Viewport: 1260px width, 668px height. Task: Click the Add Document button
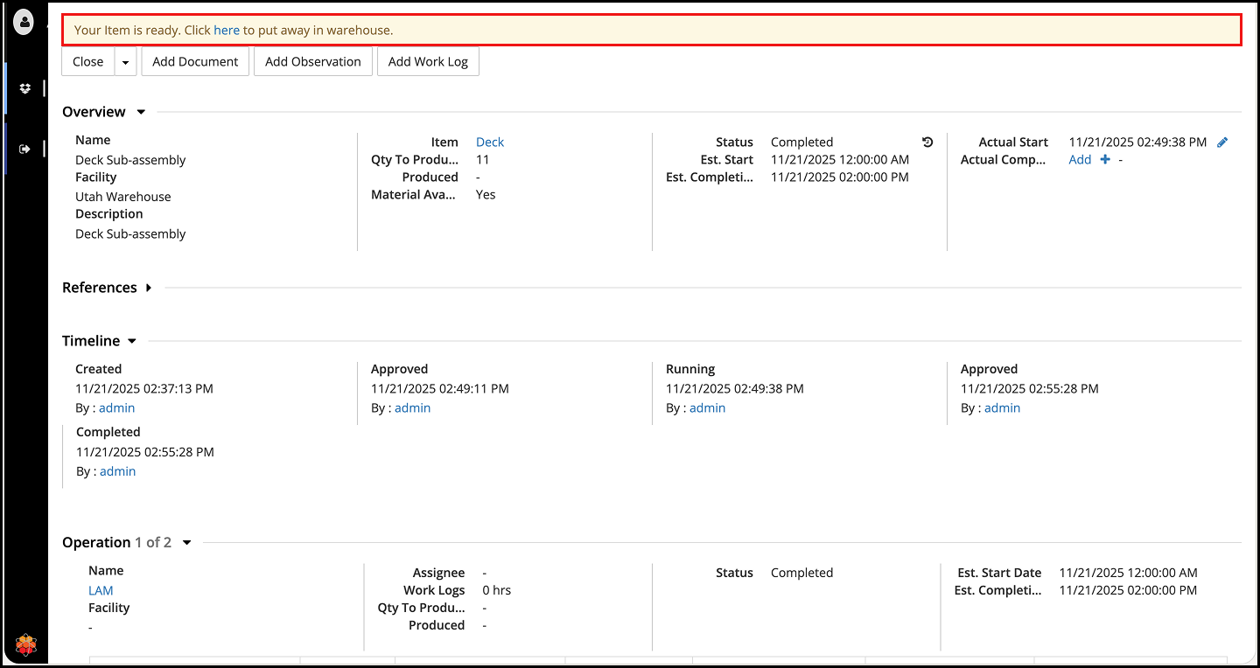click(195, 62)
